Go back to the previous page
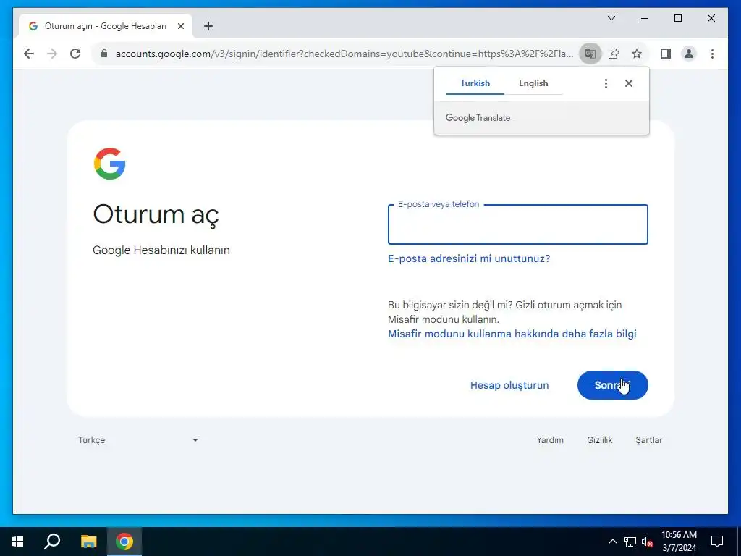Image resolution: width=741 pixels, height=556 pixels. click(x=29, y=54)
